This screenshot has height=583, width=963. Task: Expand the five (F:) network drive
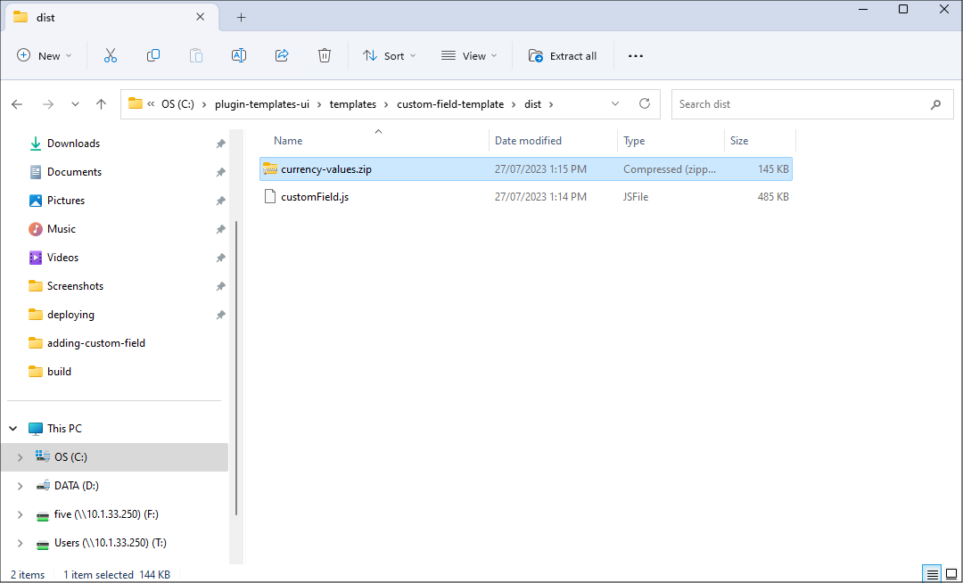click(x=20, y=514)
